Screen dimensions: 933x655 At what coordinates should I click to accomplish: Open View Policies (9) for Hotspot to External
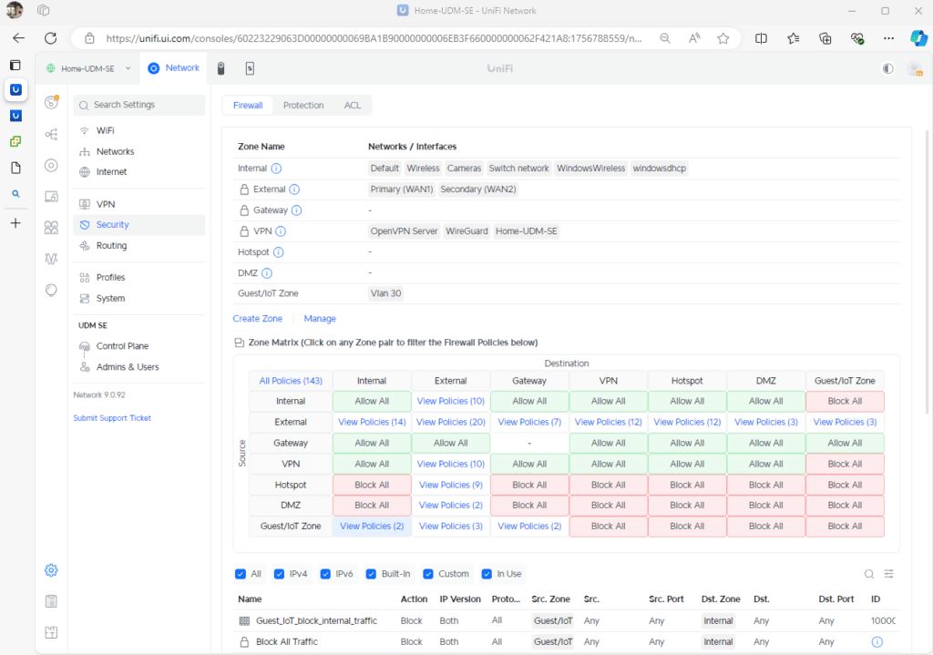click(x=450, y=485)
